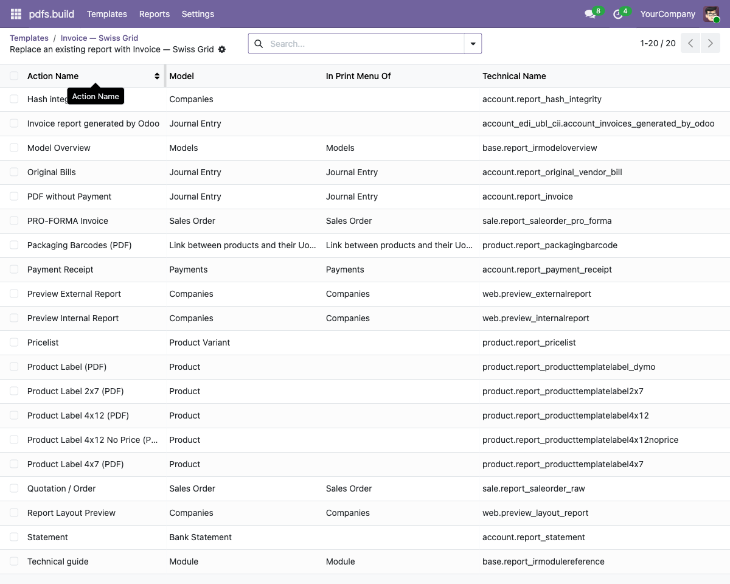Sort by the Model column header

tap(182, 76)
